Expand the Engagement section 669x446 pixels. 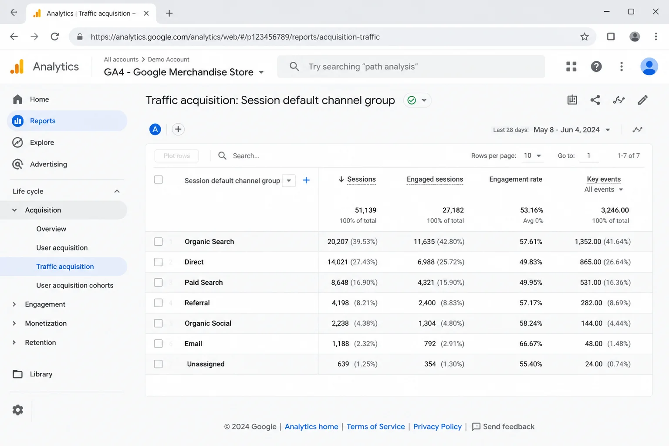pos(14,304)
